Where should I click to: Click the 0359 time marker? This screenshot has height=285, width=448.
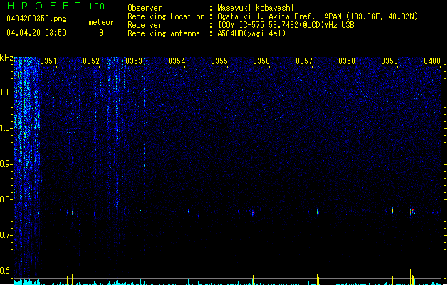(x=390, y=61)
